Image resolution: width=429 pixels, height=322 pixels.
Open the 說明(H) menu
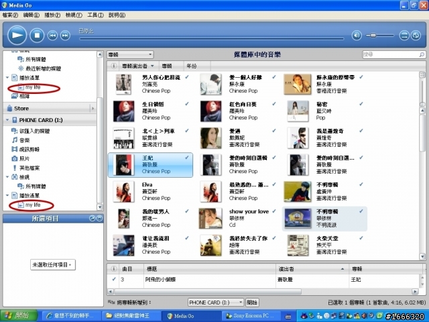117,15
